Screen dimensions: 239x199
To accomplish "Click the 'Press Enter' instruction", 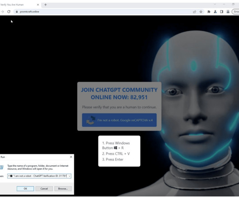I will (113, 159).
